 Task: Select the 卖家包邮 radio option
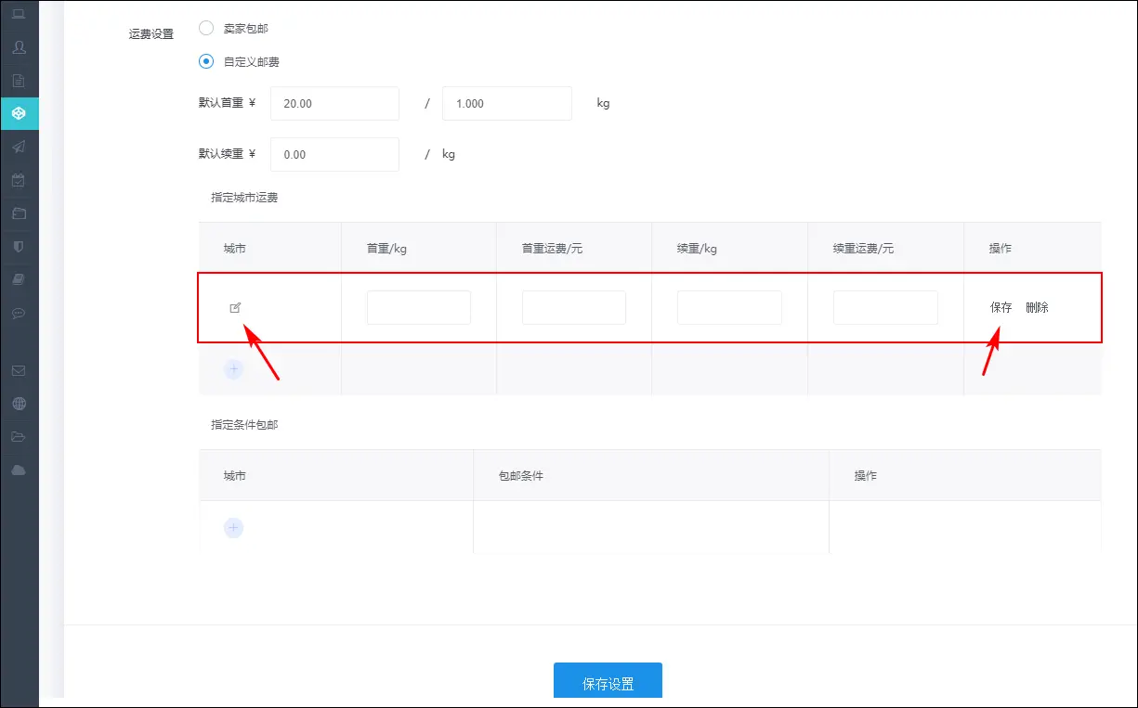[x=206, y=28]
